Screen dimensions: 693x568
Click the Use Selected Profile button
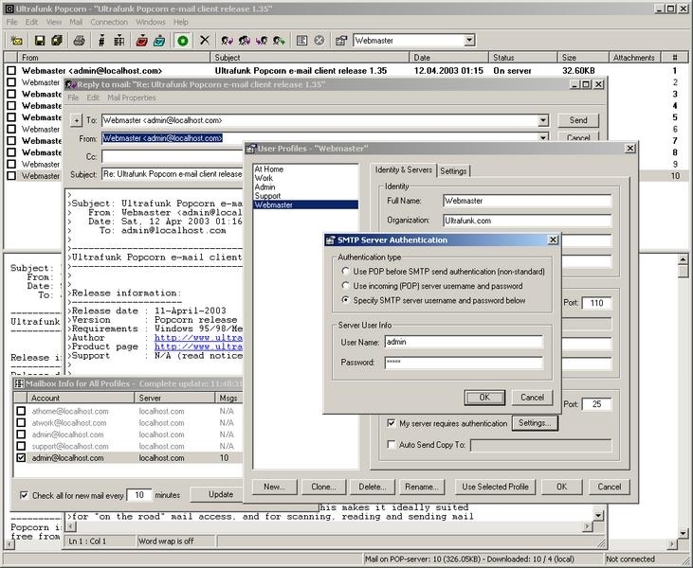tap(495, 487)
